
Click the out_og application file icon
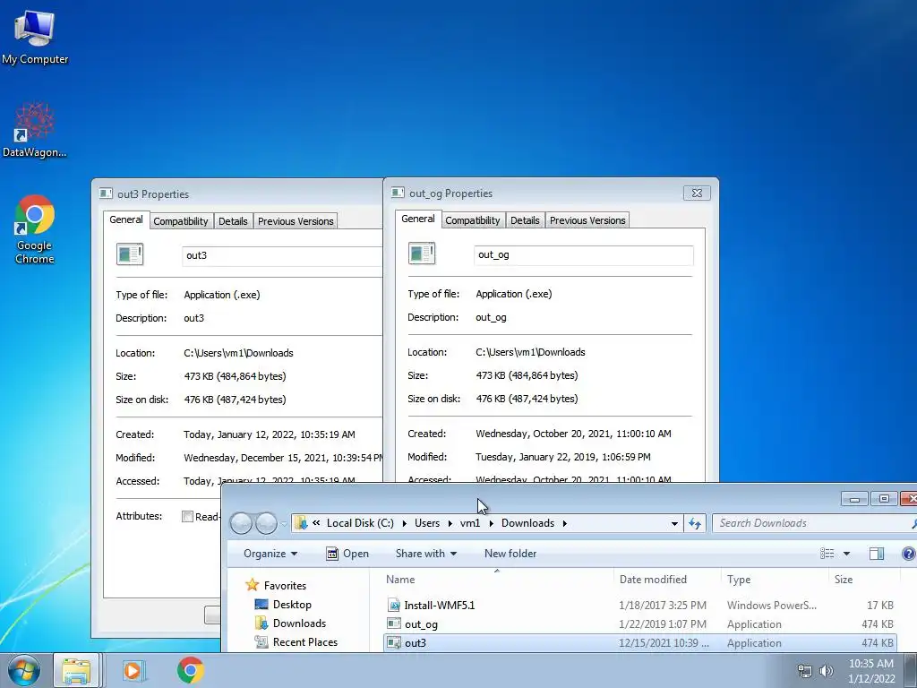pos(394,624)
